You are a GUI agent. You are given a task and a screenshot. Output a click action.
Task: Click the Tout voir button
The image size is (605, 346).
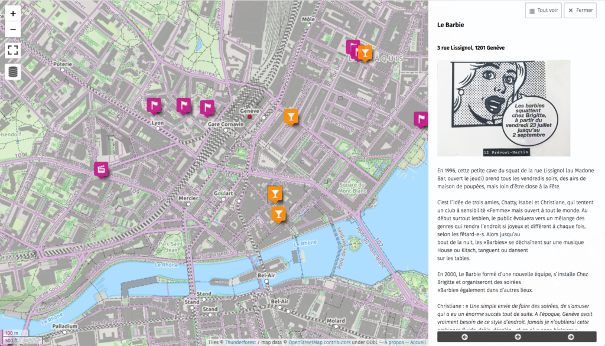pos(543,11)
